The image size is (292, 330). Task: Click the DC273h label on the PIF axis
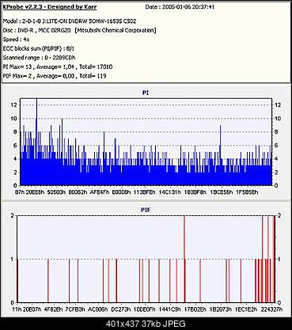click(x=120, y=309)
